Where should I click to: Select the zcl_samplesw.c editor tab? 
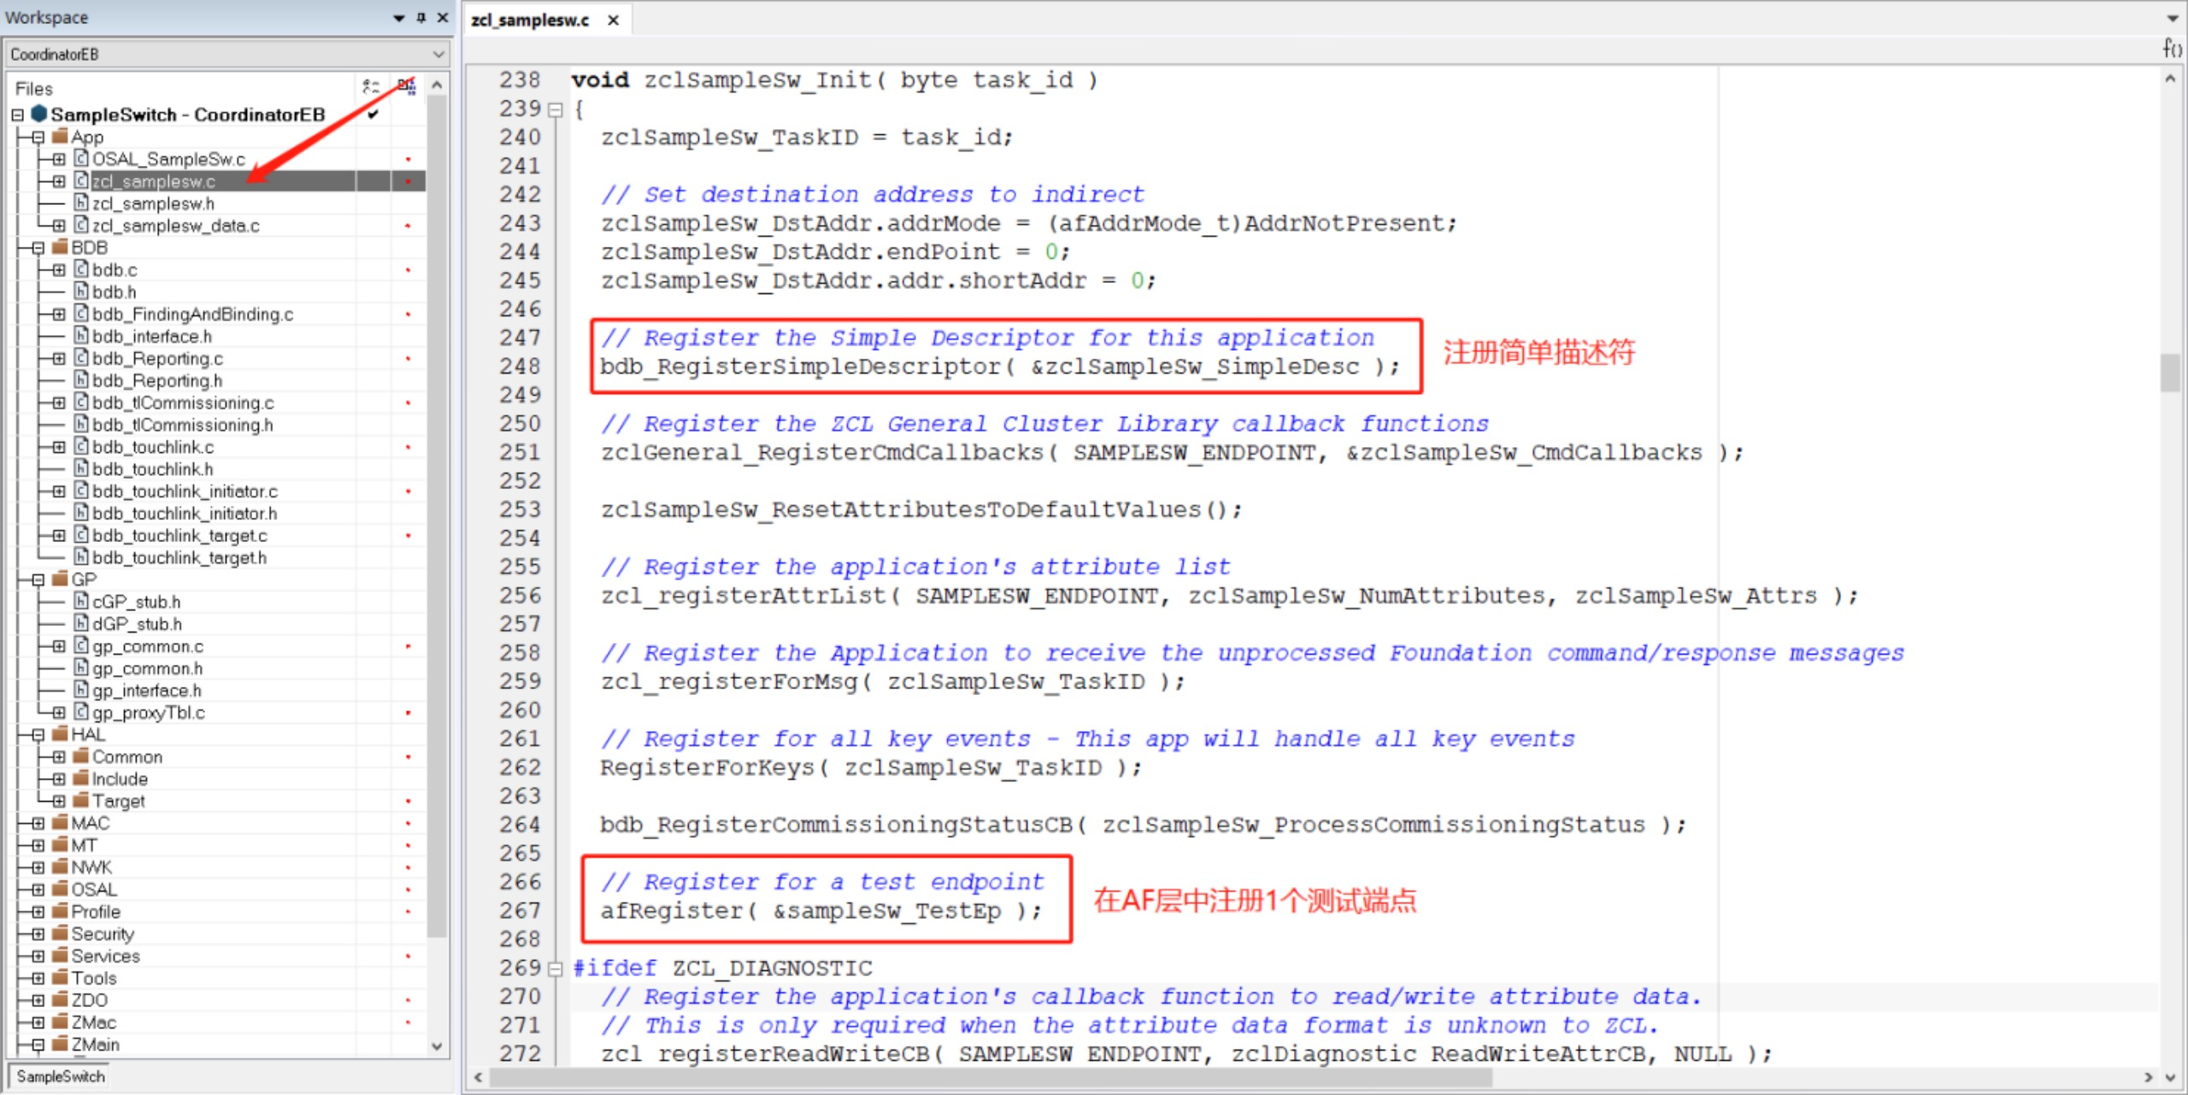pos(530,21)
